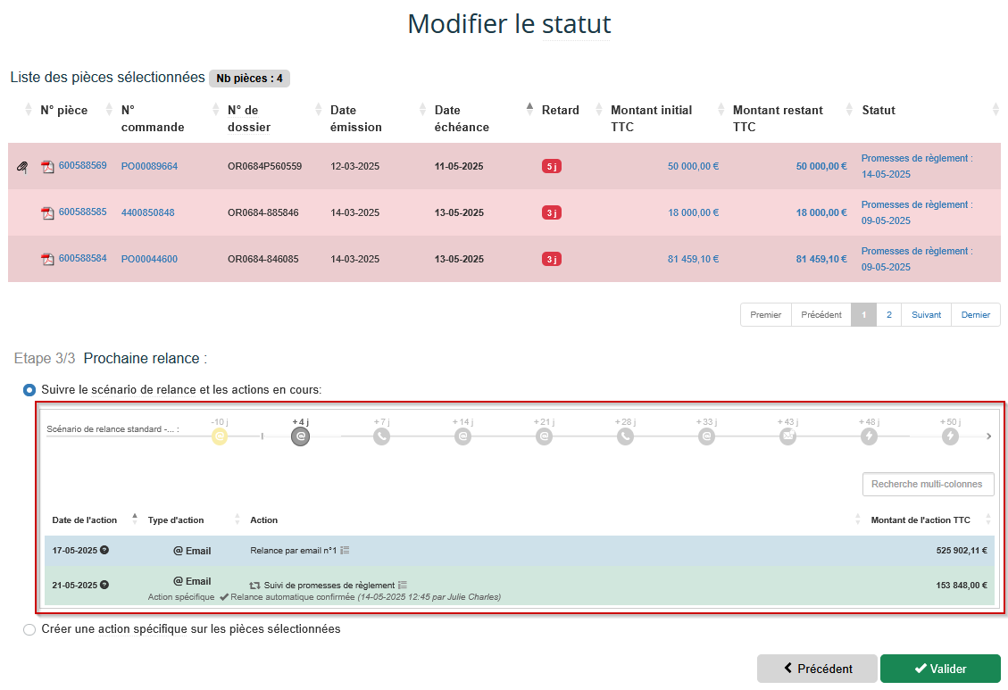Go to pagination page 2
Image resolution: width=1008 pixels, height=690 pixels.
(x=888, y=315)
